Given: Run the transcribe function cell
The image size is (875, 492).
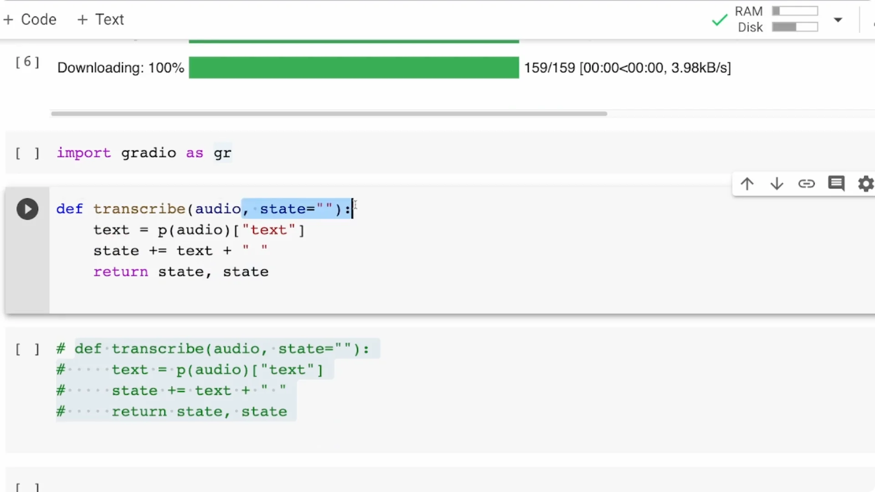Looking at the screenshot, I should tap(27, 209).
